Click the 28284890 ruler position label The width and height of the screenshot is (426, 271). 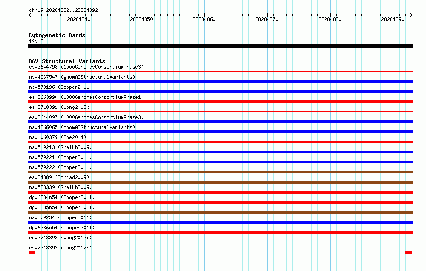tap(393, 19)
